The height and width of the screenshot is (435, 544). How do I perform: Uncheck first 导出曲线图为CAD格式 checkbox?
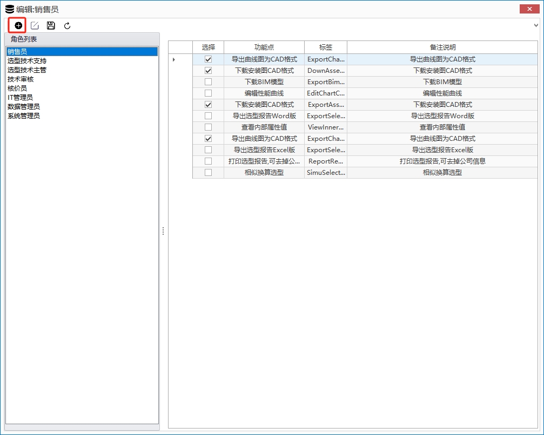pos(208,59)
